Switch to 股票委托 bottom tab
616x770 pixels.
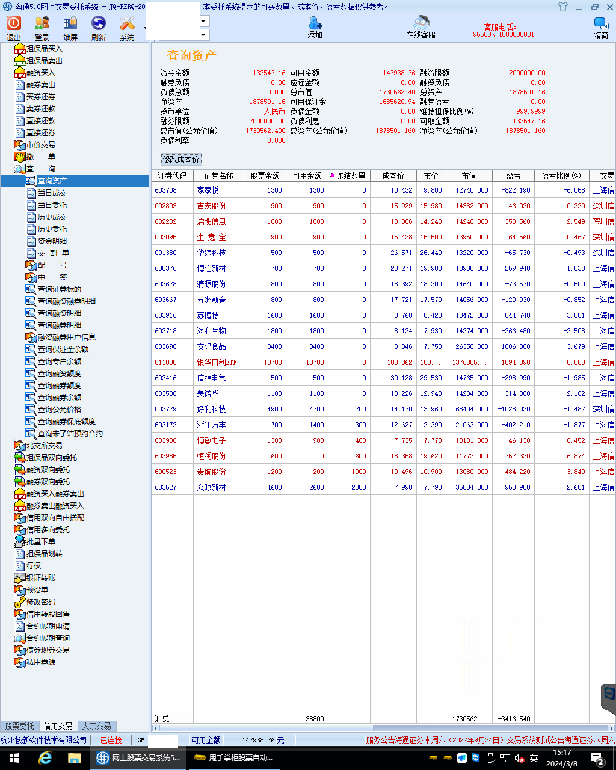pos(20,726)
